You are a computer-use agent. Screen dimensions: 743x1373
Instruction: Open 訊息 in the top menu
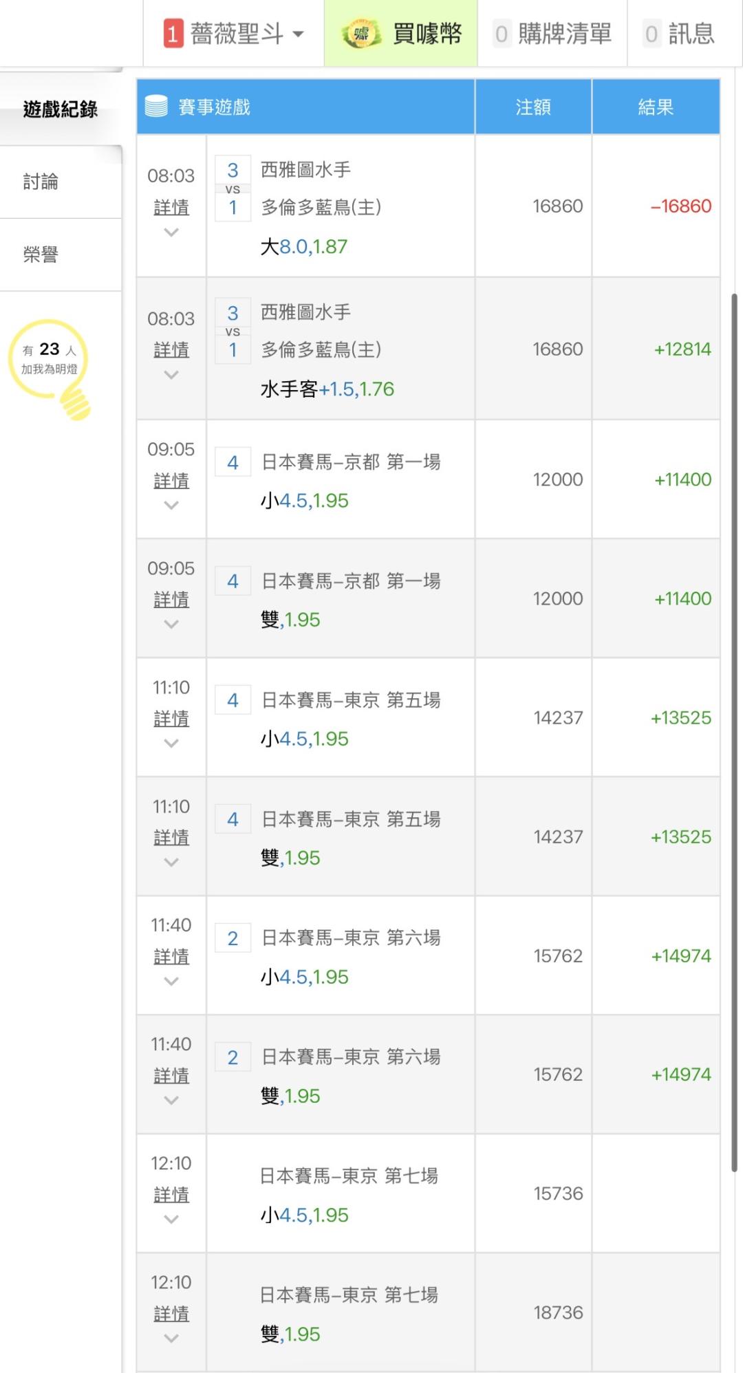[x=691, y=34]
